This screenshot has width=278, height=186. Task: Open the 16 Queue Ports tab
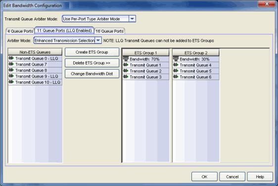click(x=109, y=31)
